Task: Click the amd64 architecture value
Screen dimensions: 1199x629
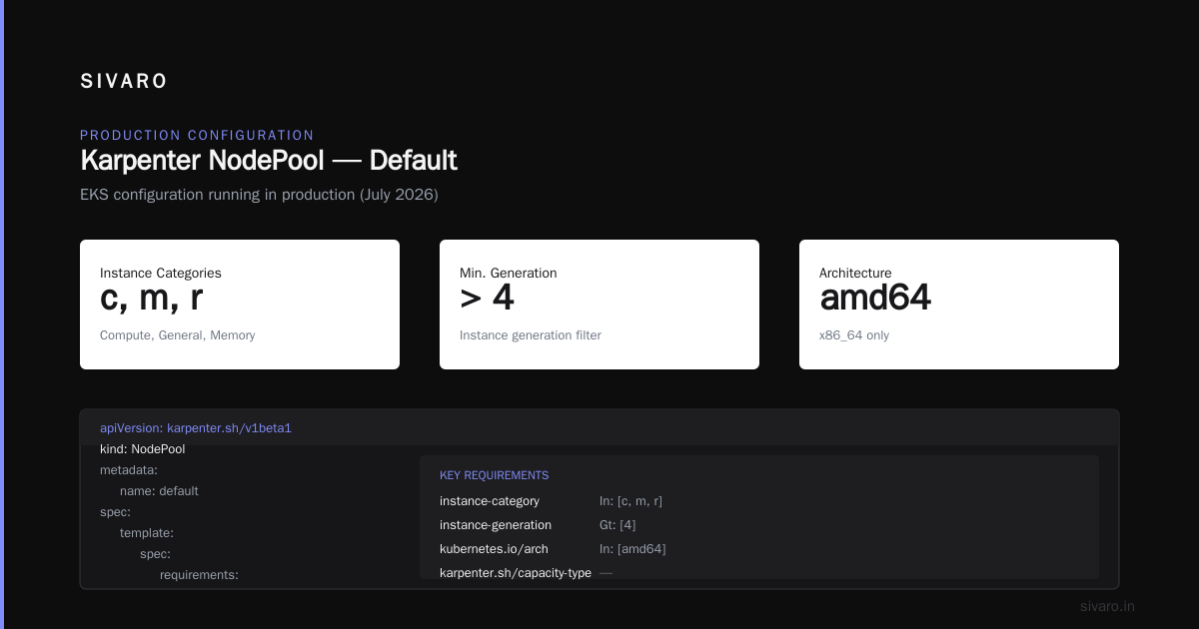Action: pyautogui.click(x=875, y=298)
